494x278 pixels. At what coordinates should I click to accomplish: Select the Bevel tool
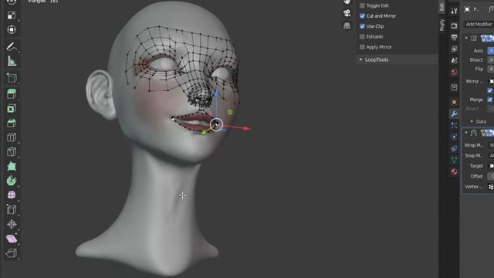(x=12, y=123)
